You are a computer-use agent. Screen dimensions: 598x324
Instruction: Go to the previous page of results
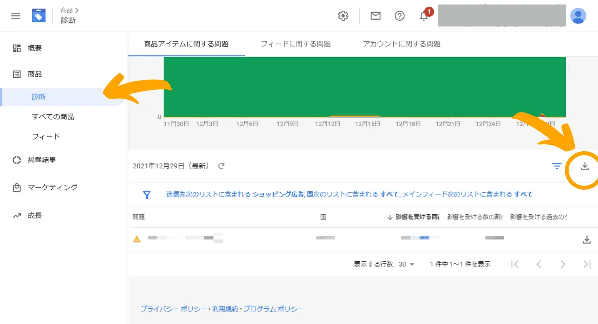[x=539, y=264]
